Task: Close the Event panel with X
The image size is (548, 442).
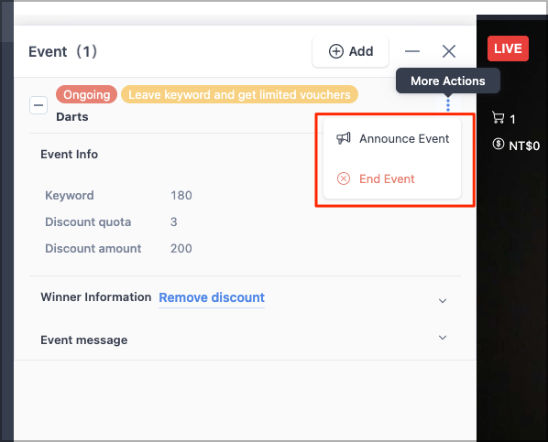Action: [449, 51]
